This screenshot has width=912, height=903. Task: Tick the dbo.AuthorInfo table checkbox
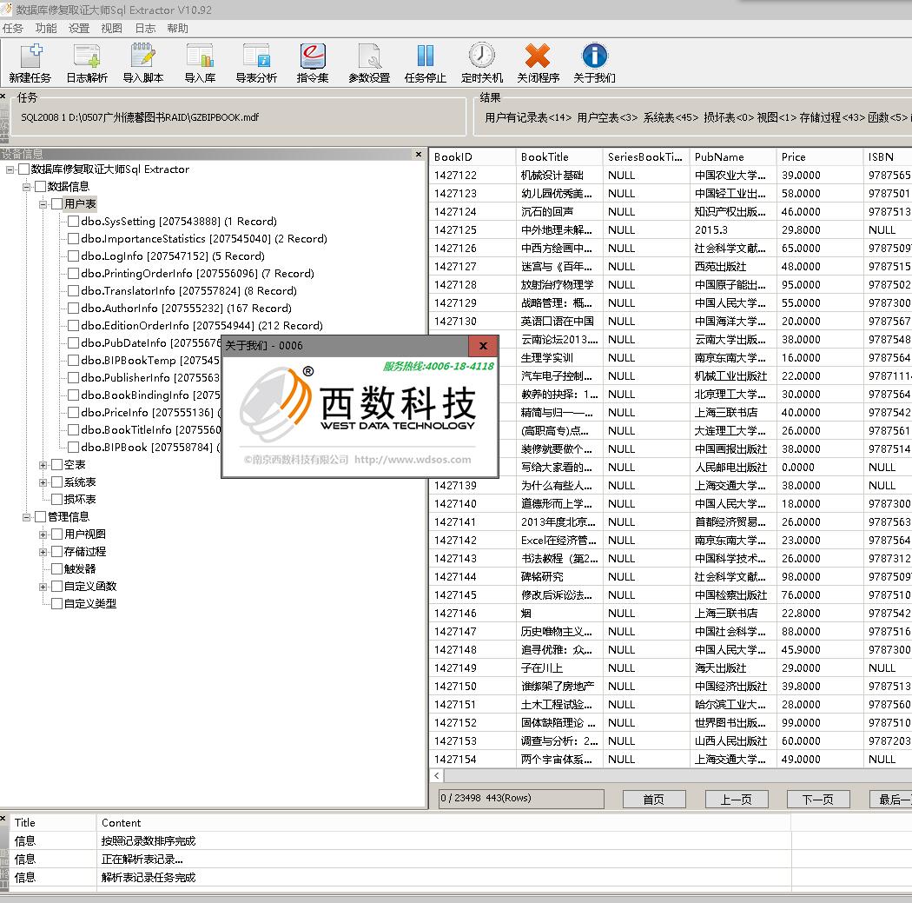73,308
